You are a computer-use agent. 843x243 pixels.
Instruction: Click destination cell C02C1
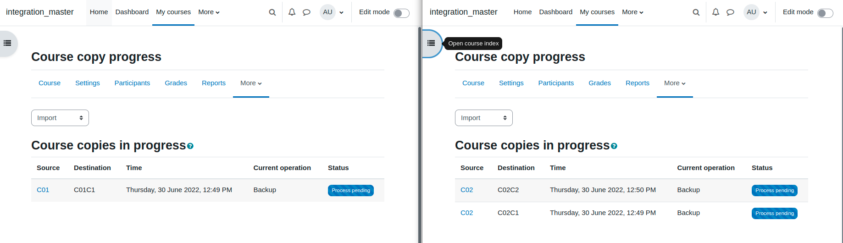[508, 213]
